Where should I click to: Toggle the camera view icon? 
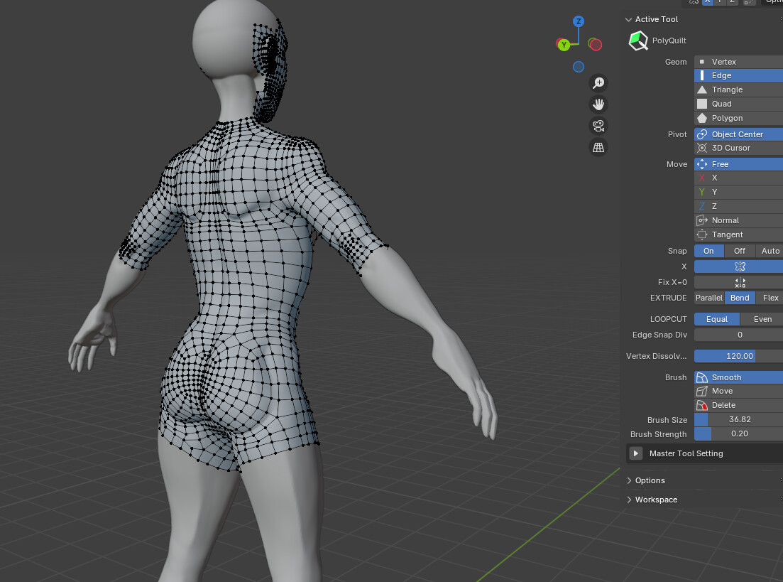pos(598,126)
